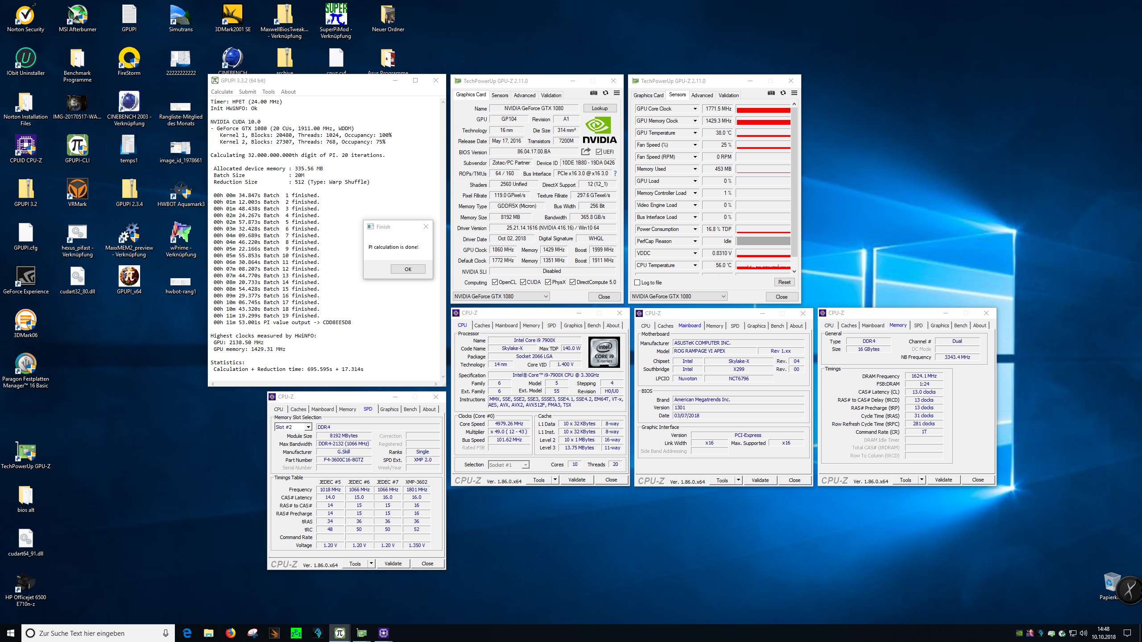The width and height of the screenshot is (1142, 642).
Task: Open notification center in taskbar
Action: pyautogui.click(x=1127, y=633)
